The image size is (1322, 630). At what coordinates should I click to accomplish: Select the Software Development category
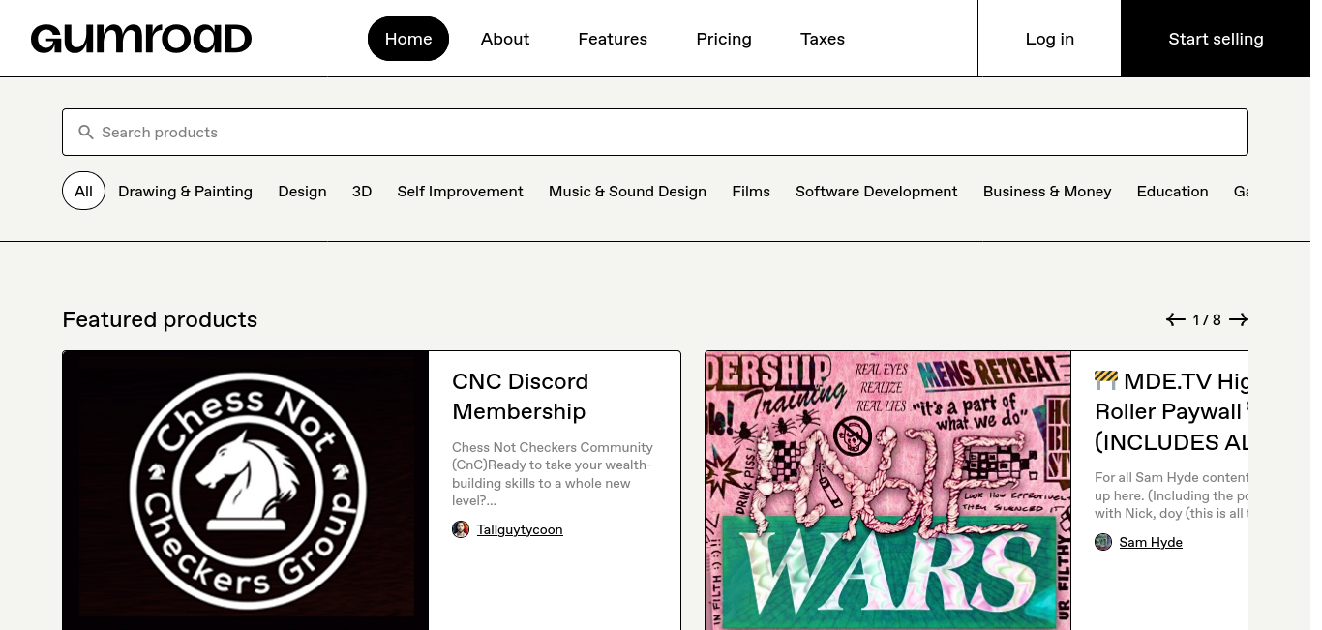[877, 192]
